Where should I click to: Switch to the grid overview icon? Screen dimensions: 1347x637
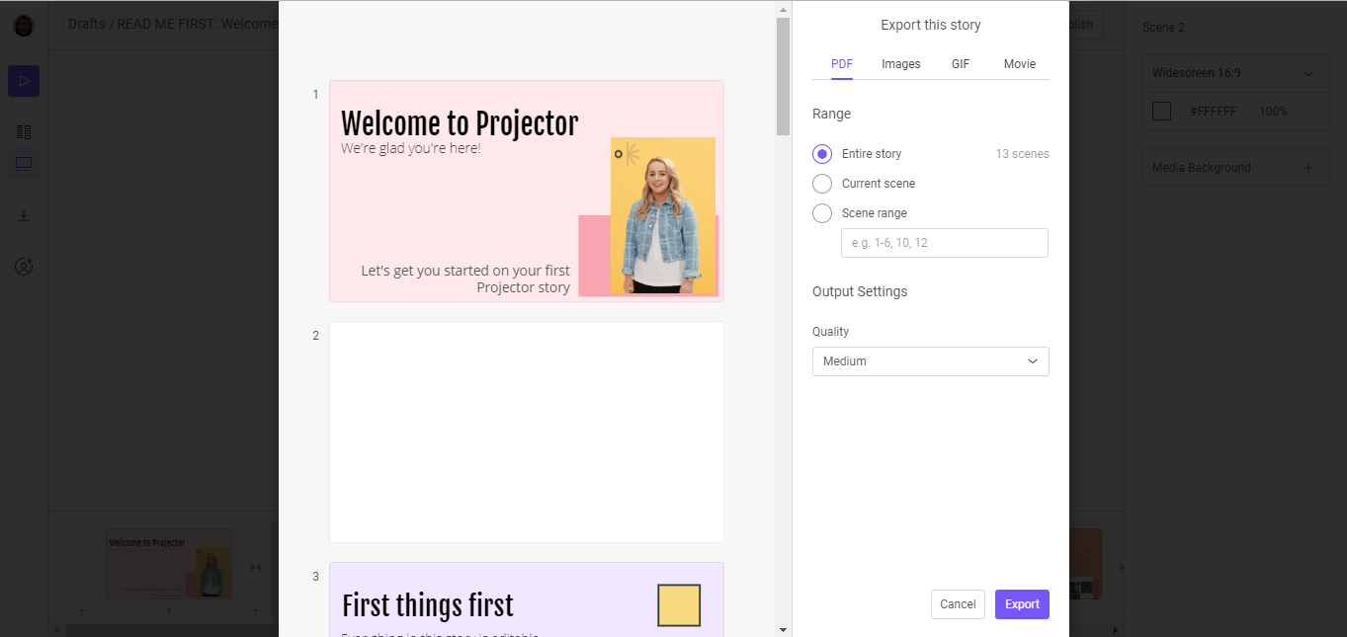24,131
